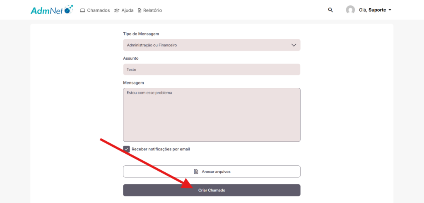Click the file attachment icon

pyautogui.click(x=196, y=172)
